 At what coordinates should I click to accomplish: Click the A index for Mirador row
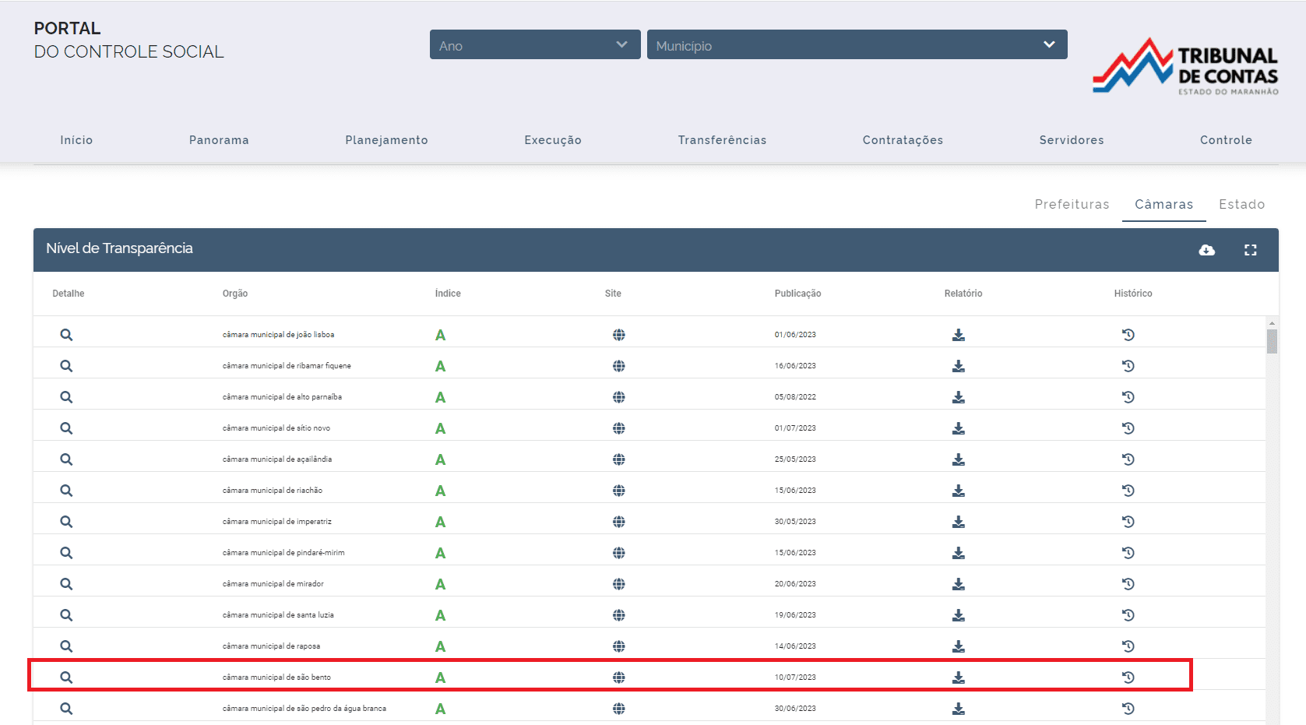(x=440, y=584)
